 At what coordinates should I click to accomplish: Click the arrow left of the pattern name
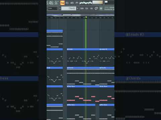click(x=60, y=8)
